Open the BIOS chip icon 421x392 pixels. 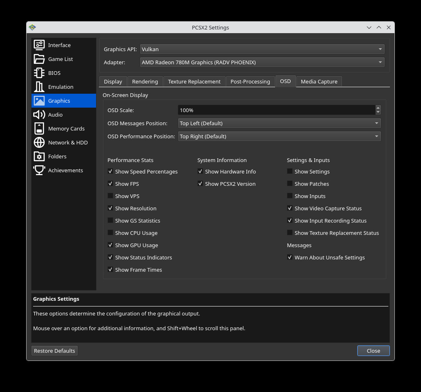point(39,73)
